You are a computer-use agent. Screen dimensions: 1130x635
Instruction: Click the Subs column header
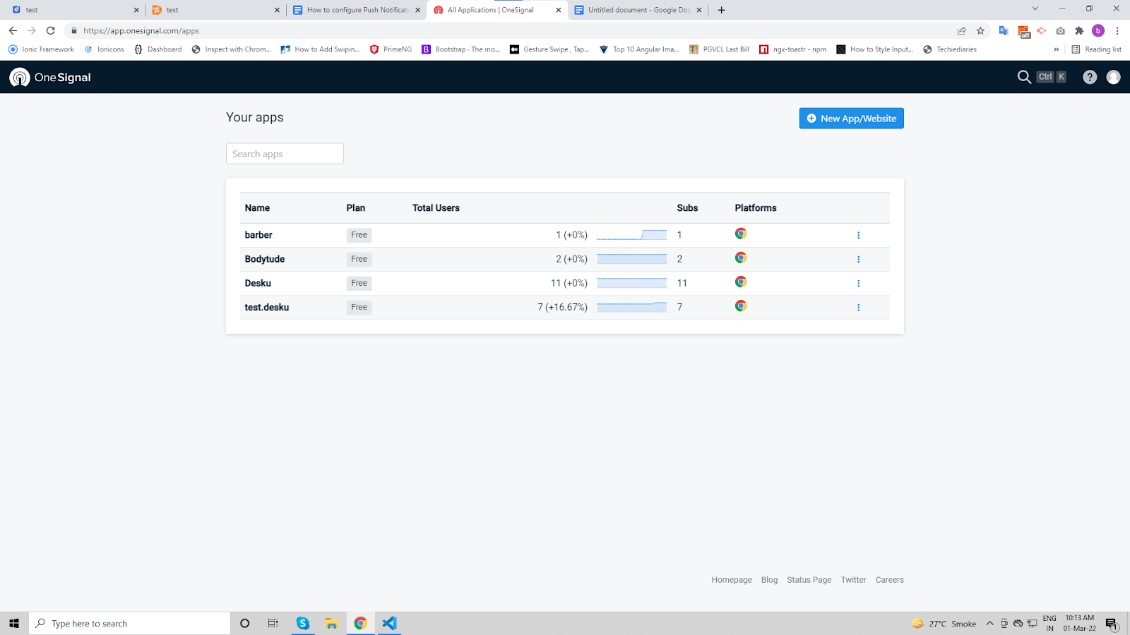click(x=687, y=207)
